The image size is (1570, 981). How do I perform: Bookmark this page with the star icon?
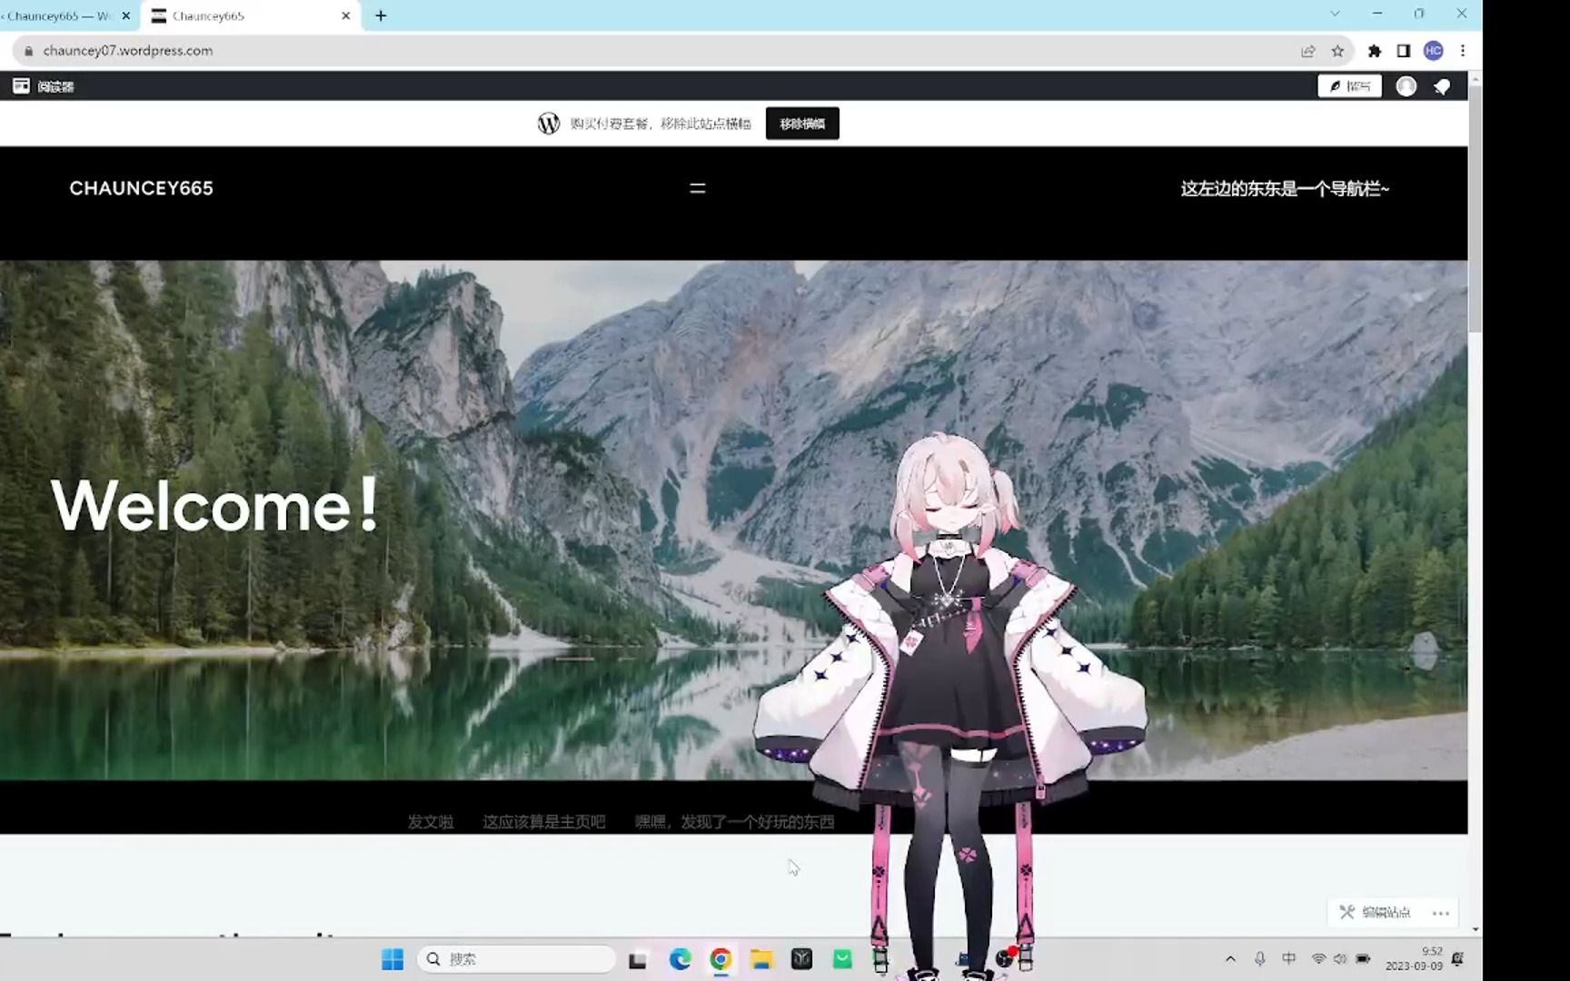pyautogui.click(x=1337, y=51)
